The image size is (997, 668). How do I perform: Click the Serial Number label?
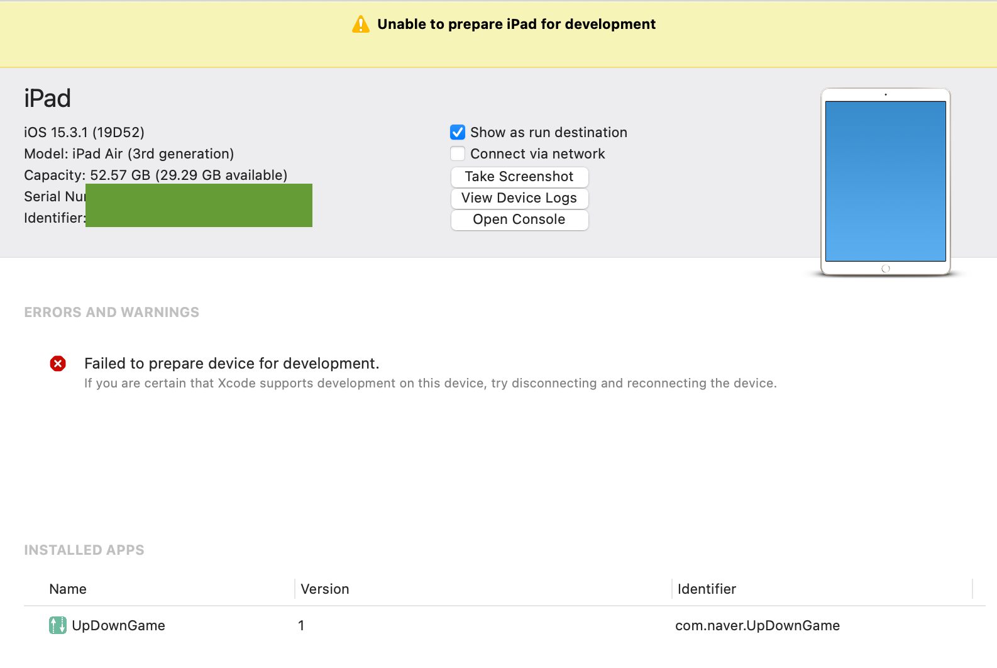[55, 196]
